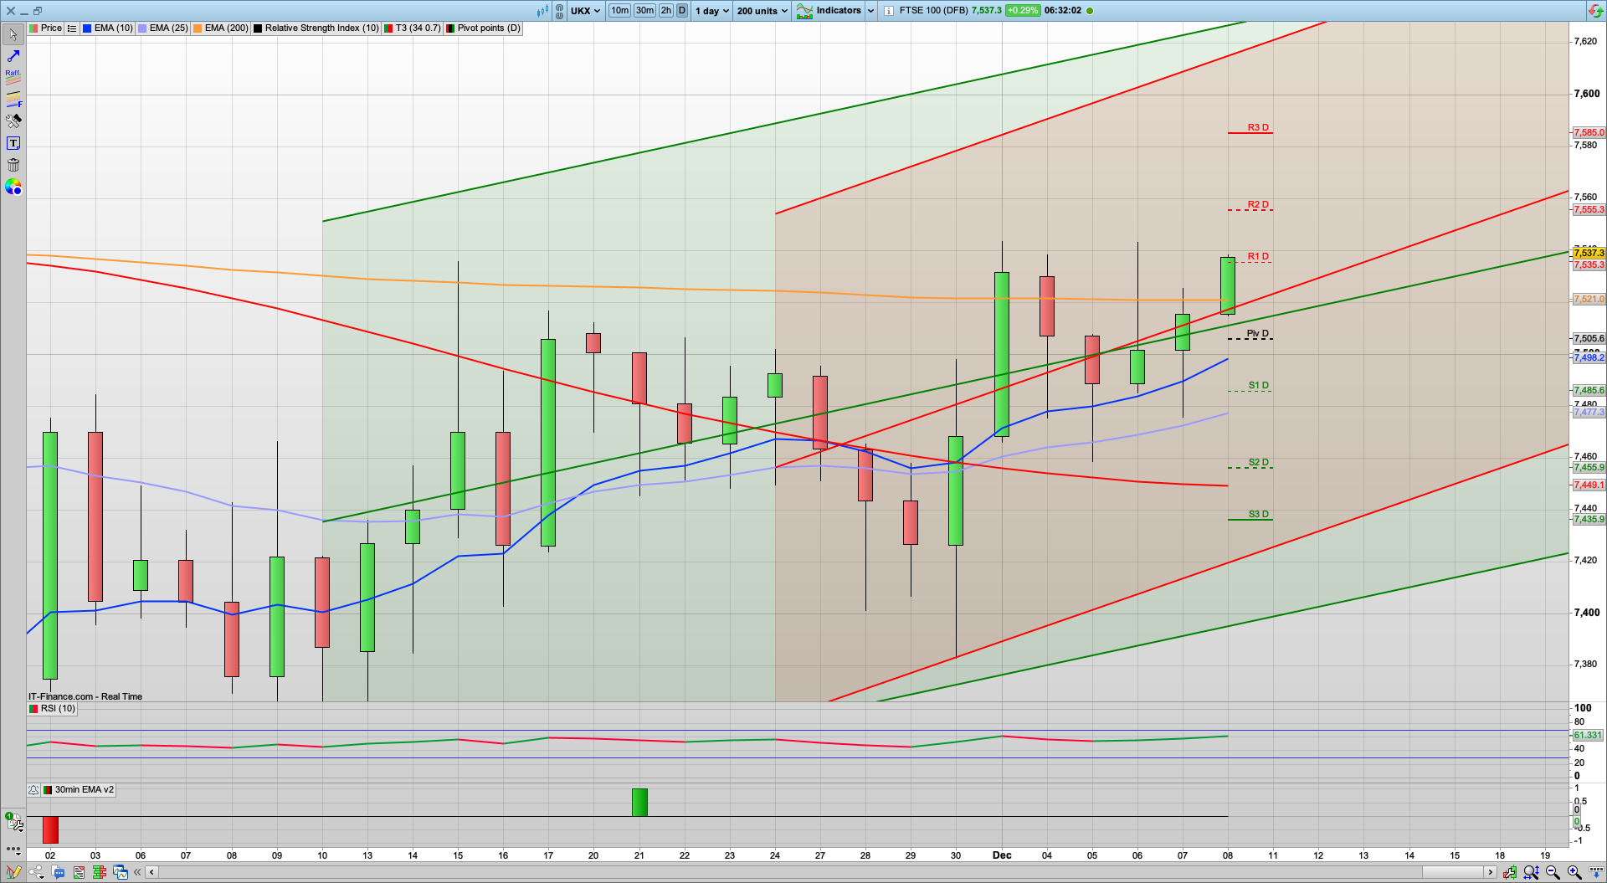The height and width of the screenshot is (883, 1607).
Task: Select the text annotation T tool
Action: 13,143
